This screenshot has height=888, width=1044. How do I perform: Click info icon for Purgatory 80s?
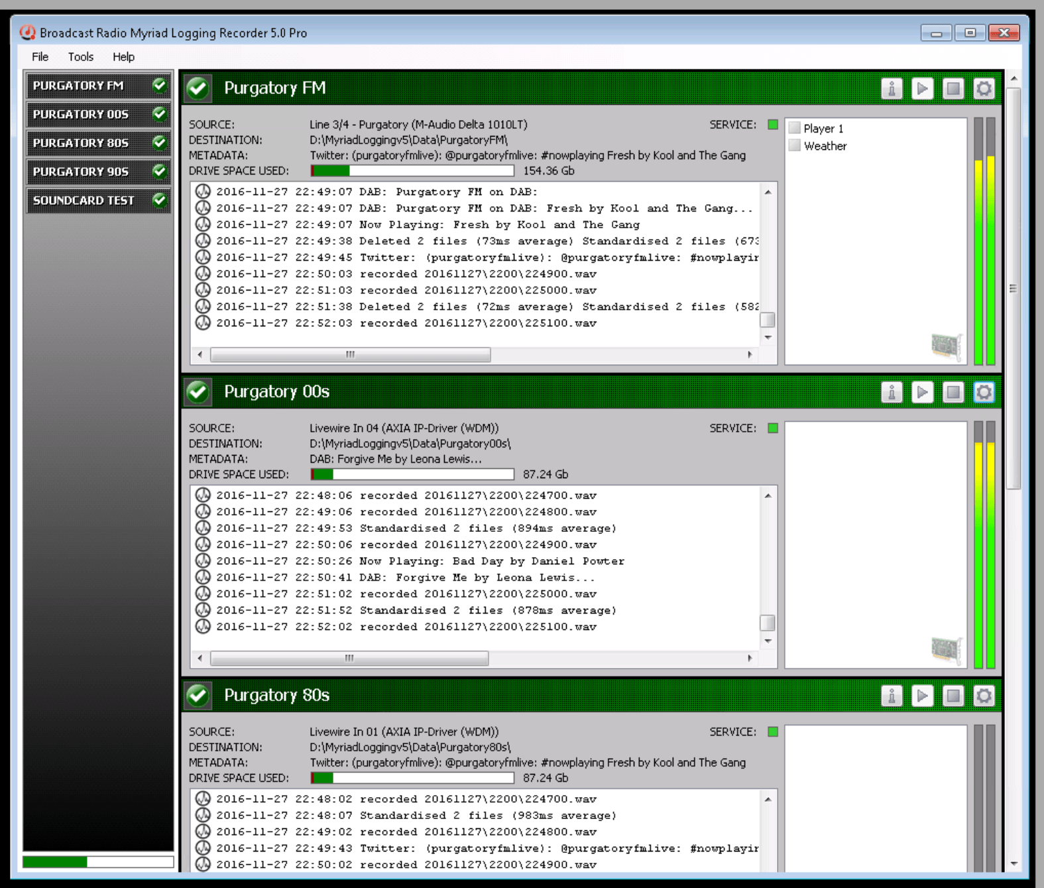[892, 696]
